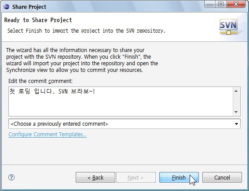This screenshot has height=191, width=249.
Task: Cancel the Share Project wizard
Action: (222, 177)
